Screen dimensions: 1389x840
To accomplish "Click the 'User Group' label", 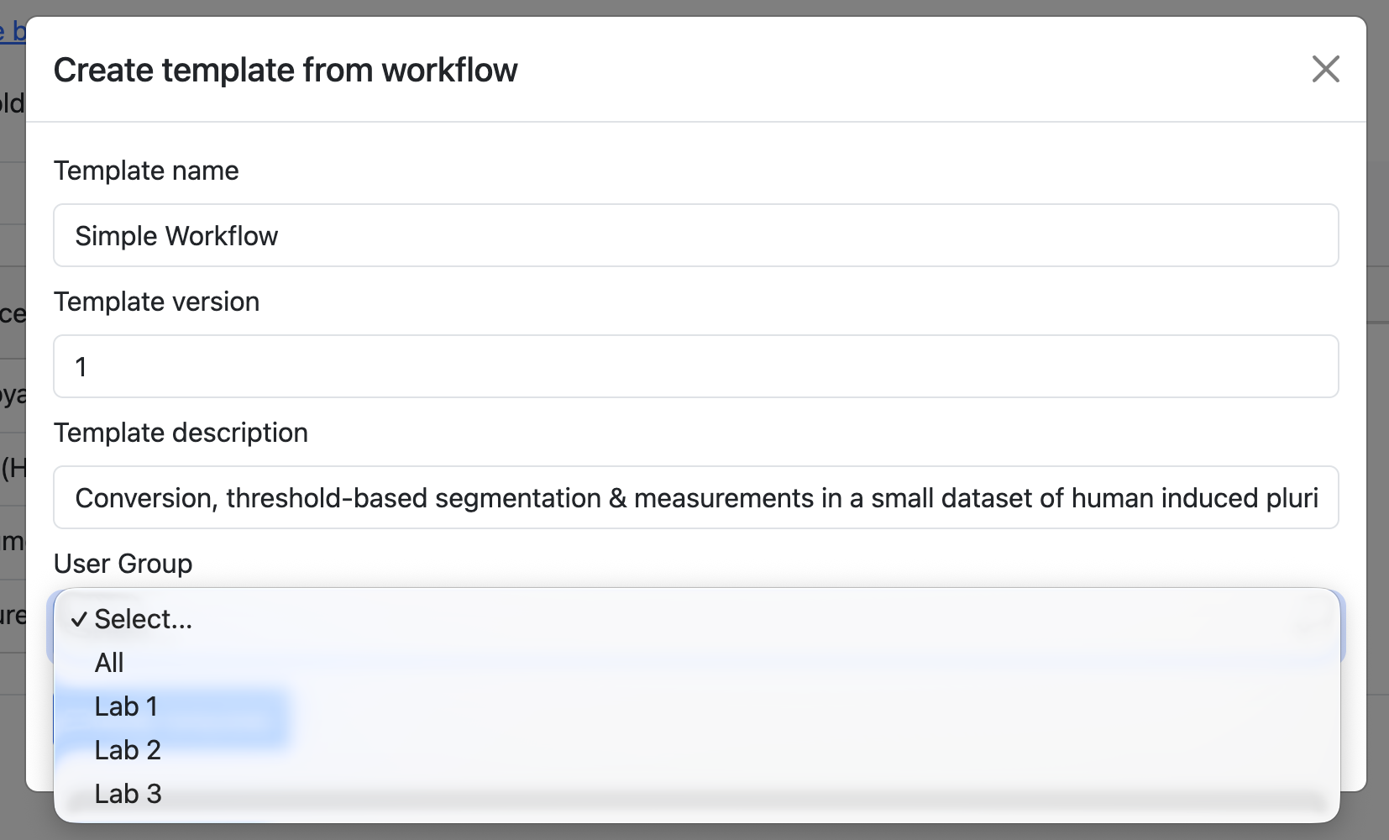I will pos(123,564).
